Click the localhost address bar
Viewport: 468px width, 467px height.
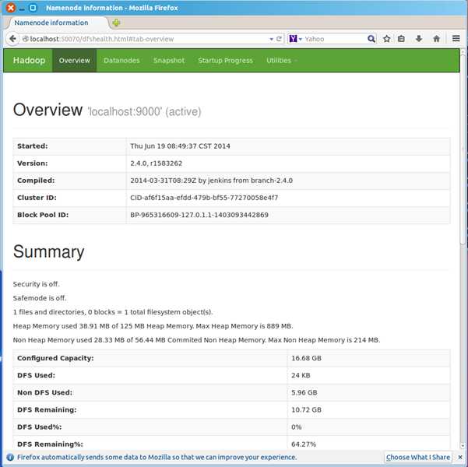point(146,39)
